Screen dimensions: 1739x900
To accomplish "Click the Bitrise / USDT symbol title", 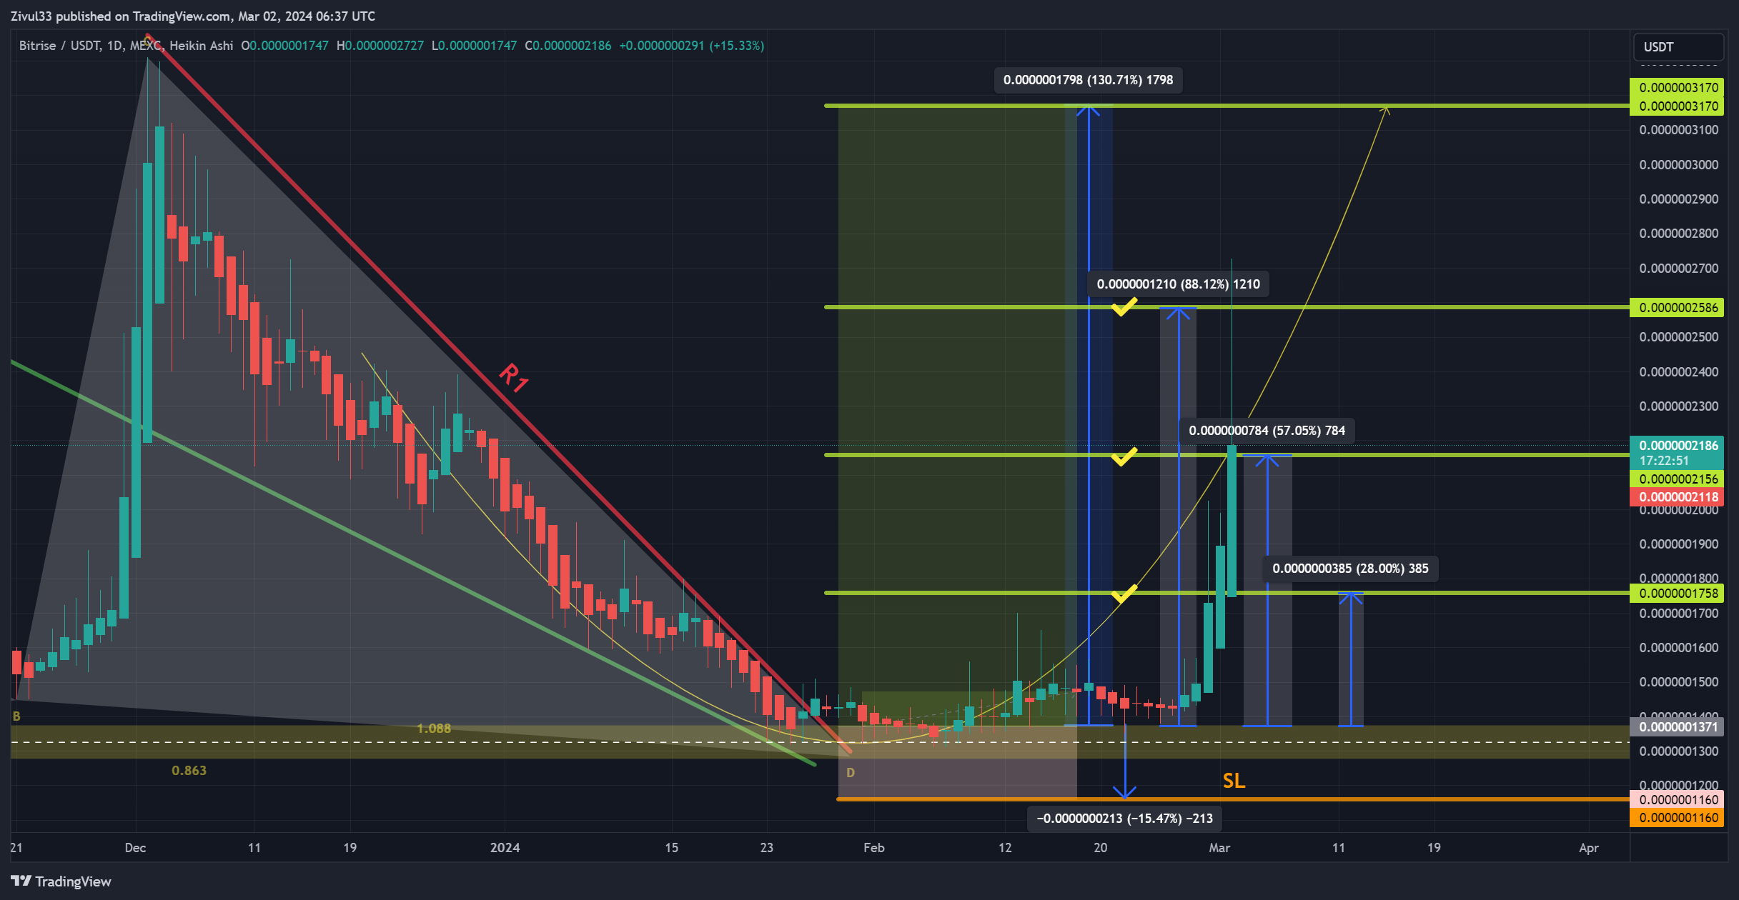I will click(x=59, y=46).
